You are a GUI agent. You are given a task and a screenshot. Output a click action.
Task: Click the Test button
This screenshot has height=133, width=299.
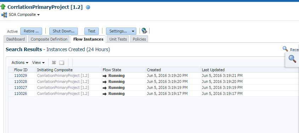tap(91, 31)
